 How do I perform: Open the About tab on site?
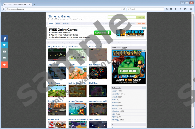click(x=58, y=23)
